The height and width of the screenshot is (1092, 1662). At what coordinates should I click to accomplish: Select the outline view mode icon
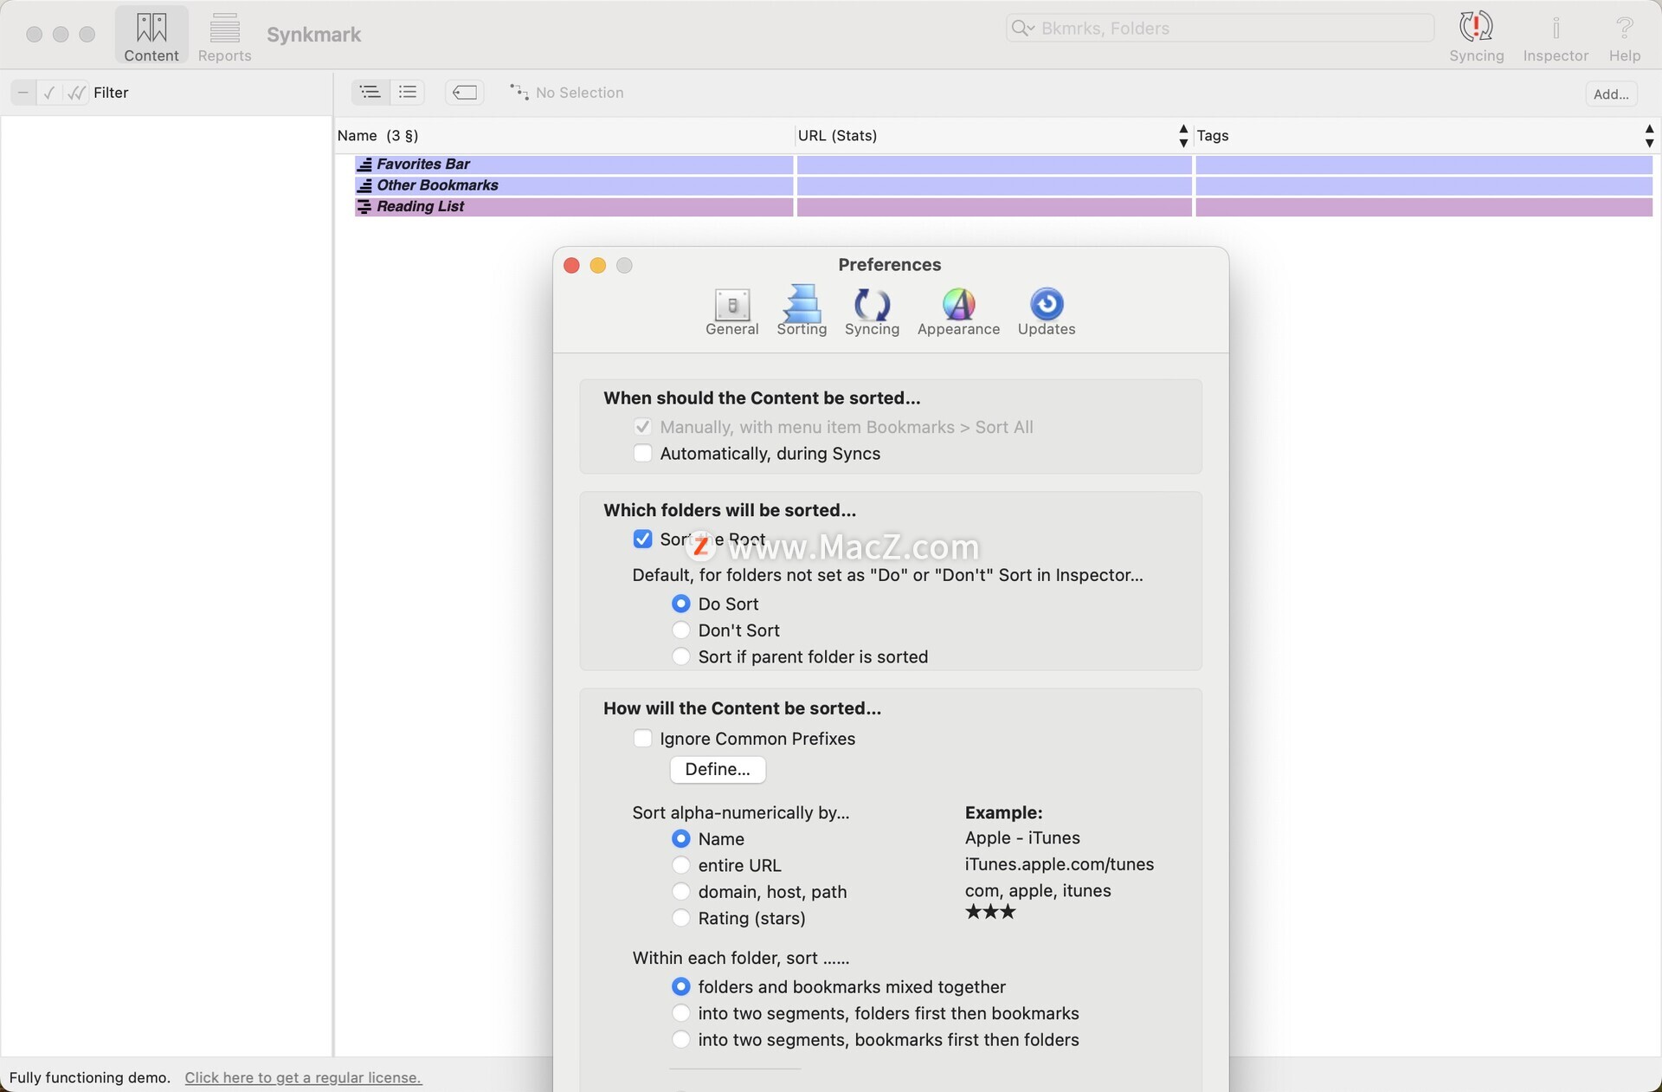pyautogui.click(x=370, y=92)
